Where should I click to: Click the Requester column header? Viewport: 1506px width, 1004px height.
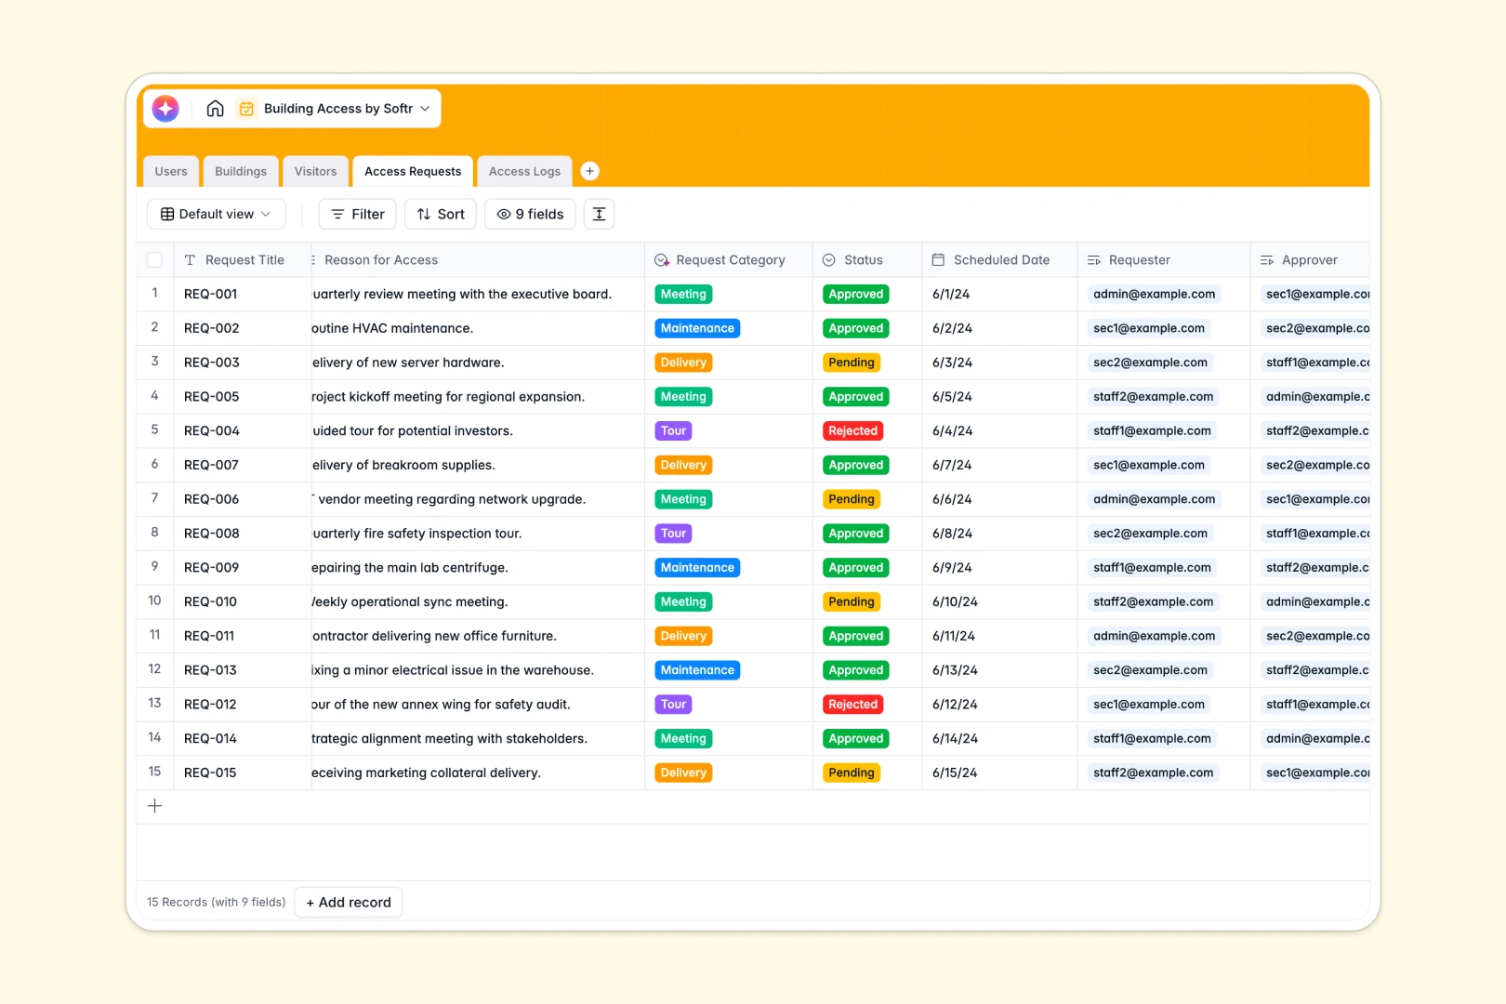(x=1164, y=260)
